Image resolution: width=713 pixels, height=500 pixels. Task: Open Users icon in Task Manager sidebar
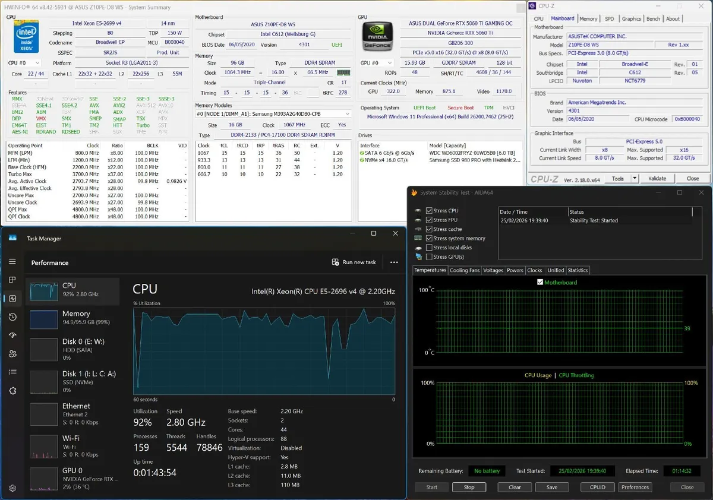(x=12, y=354)
